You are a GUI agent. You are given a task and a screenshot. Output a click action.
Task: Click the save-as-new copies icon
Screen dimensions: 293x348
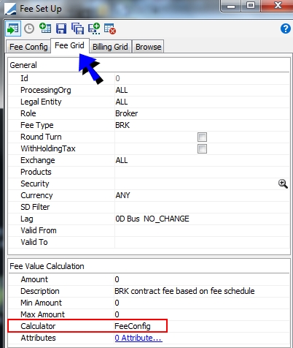[x=77, y=29]
